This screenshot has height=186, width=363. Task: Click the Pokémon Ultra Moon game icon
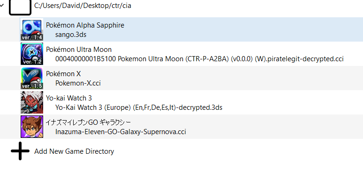[32, 54]
